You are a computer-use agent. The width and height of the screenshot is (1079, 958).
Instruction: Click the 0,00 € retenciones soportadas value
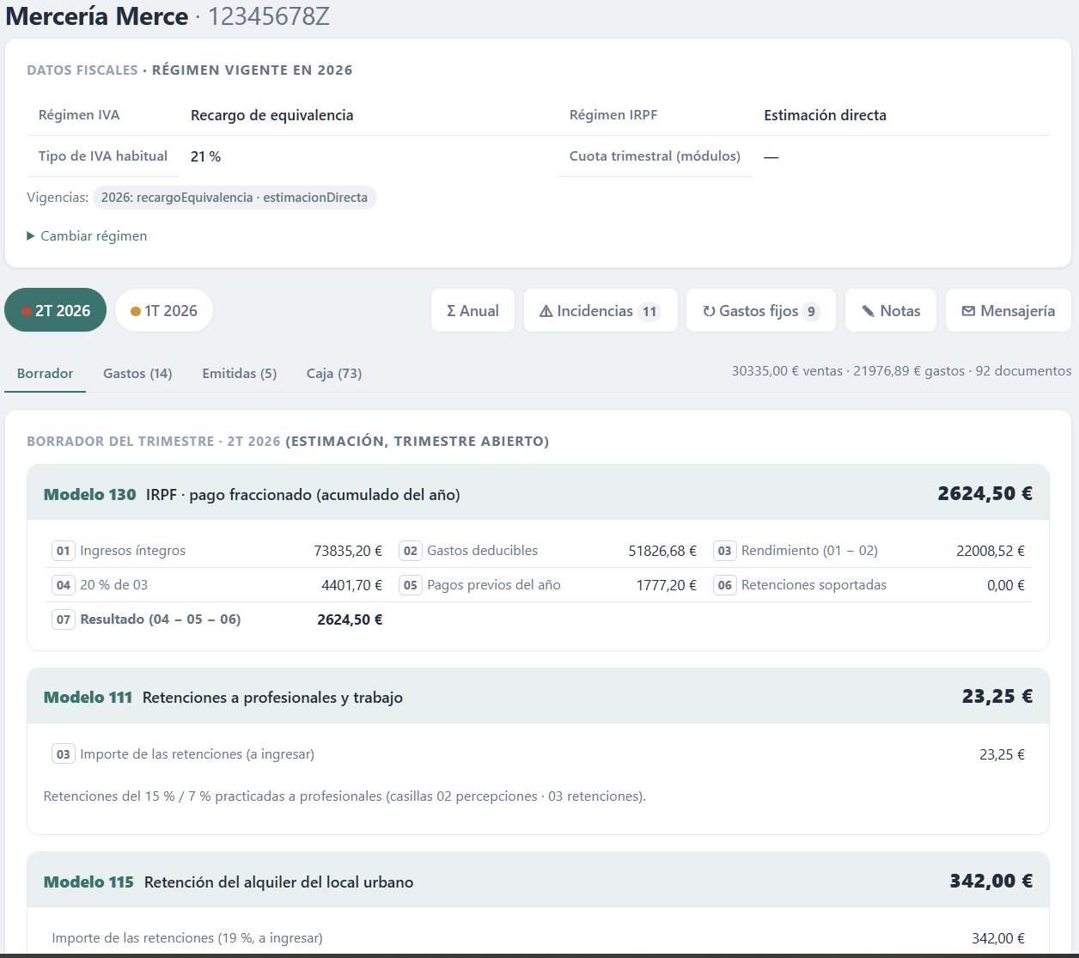point(1006,585)
